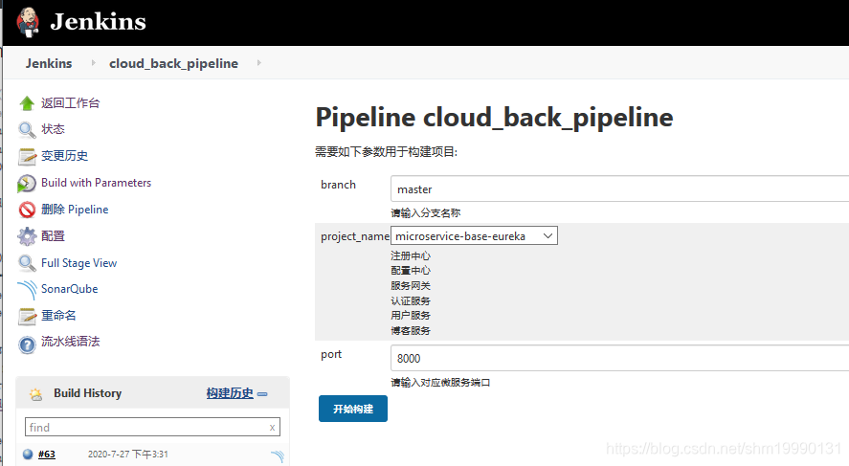
Task: Click the magnifier icon beside 状态
Action: 27,129
